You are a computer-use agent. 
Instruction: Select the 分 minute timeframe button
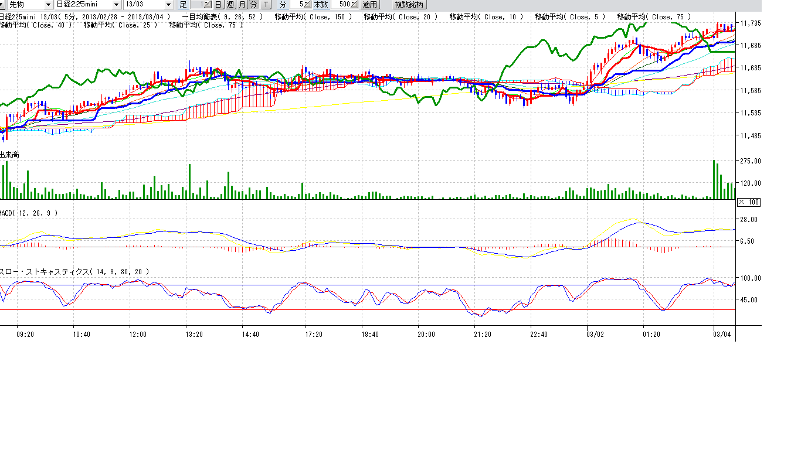[x=253, y=5]
